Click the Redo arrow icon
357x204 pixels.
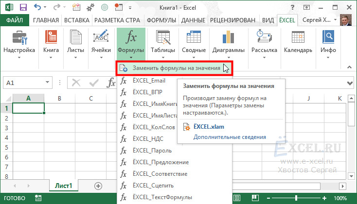pos(56,7)
